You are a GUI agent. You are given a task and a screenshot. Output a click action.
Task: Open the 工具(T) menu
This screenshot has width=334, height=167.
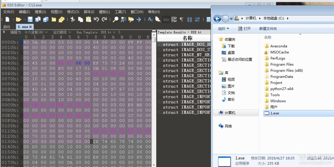(x=120, y=12)
